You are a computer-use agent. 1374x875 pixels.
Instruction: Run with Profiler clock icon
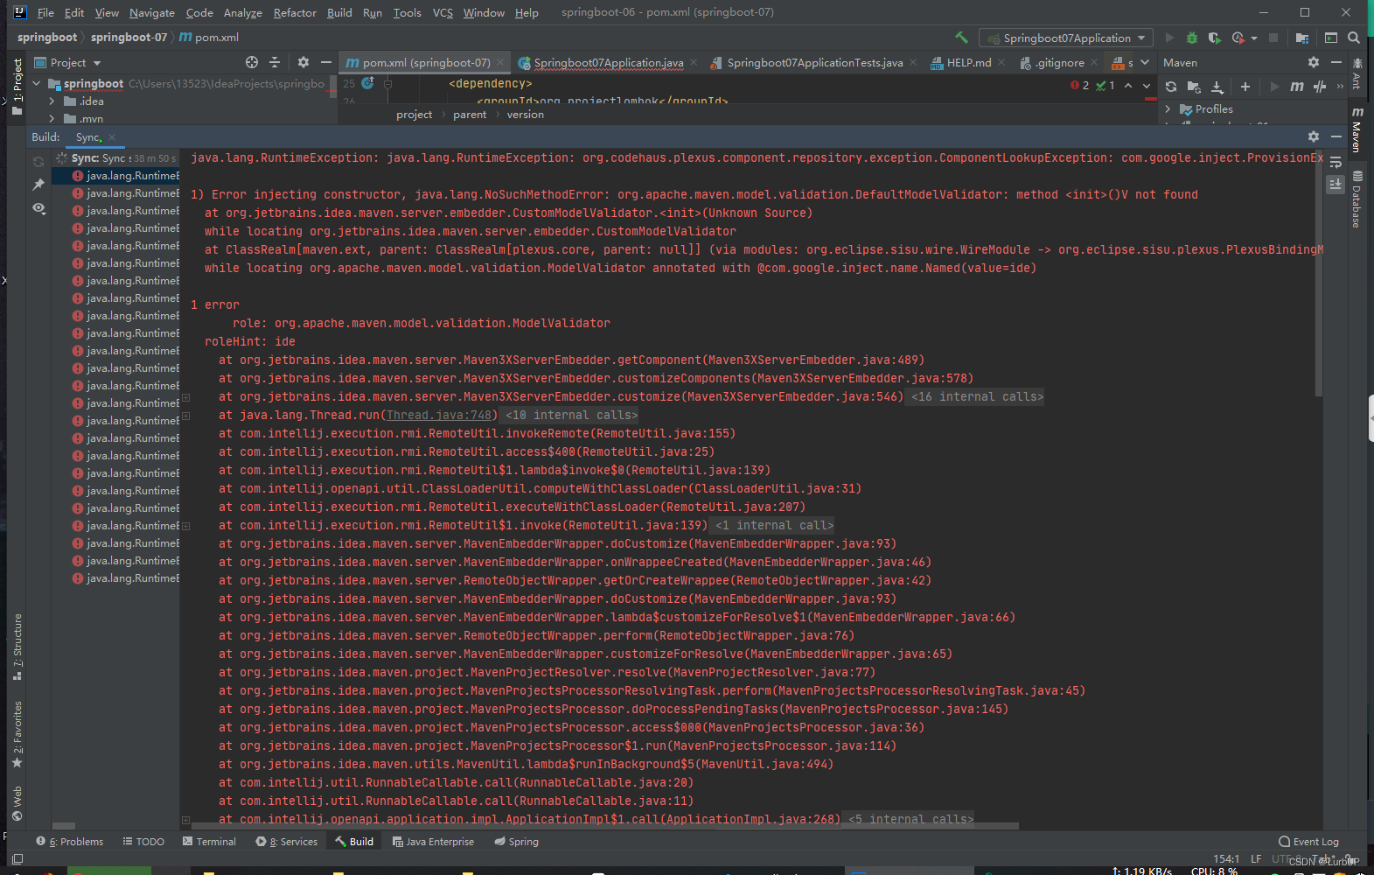1238,38
